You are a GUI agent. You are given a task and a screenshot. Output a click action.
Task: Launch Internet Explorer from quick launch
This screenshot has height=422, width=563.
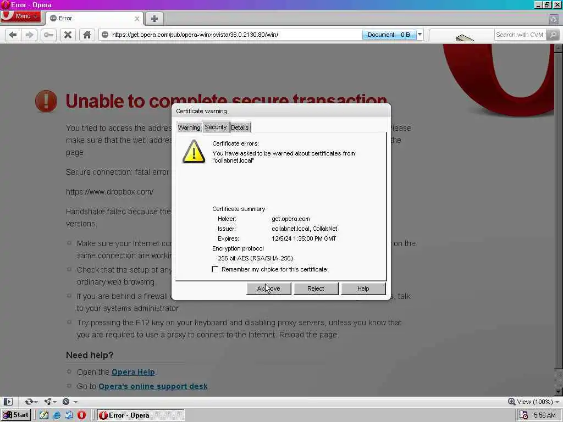[57, 415]
